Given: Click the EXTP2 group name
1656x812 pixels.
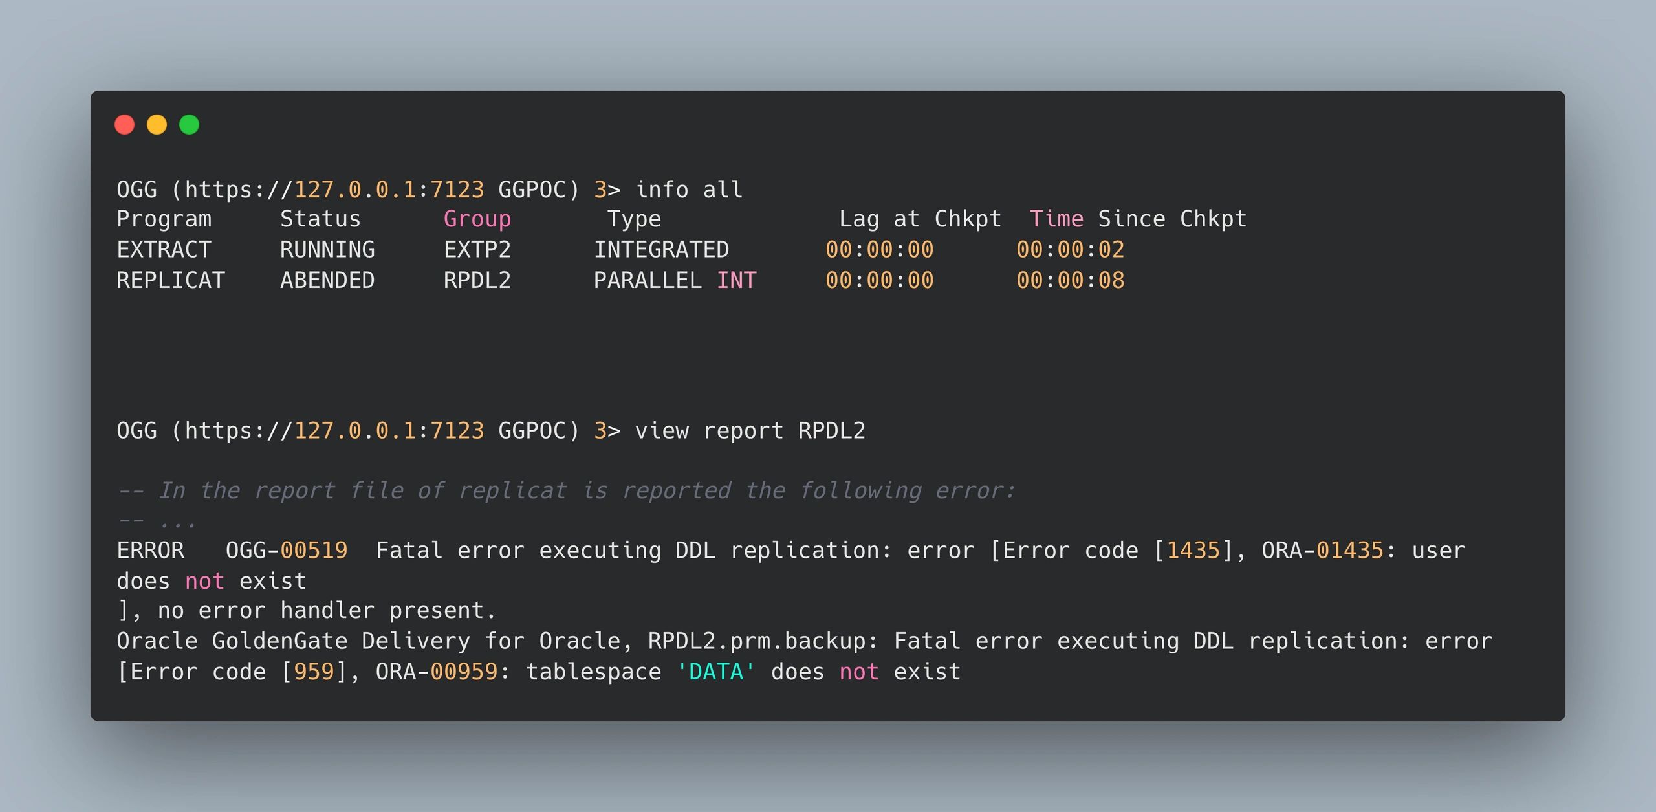Looking at the screenshot, I should point(477,250).
